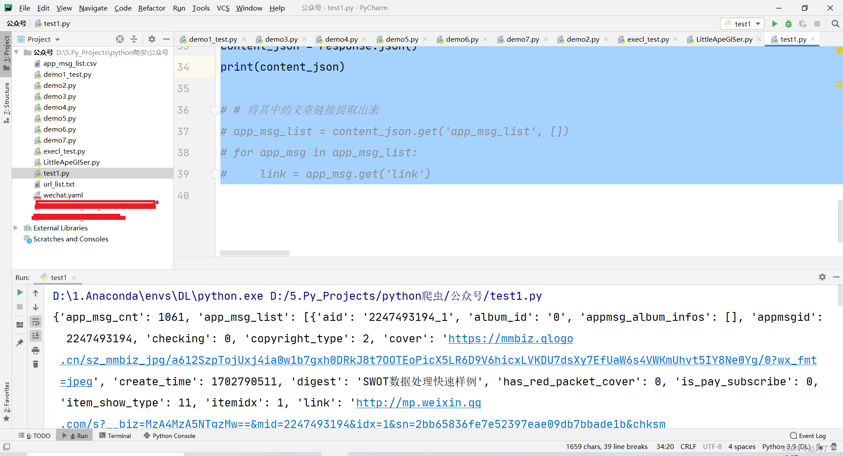Toggle soft-wrap in Run console
Screen dimensions: 843x456
pos(36,322)
